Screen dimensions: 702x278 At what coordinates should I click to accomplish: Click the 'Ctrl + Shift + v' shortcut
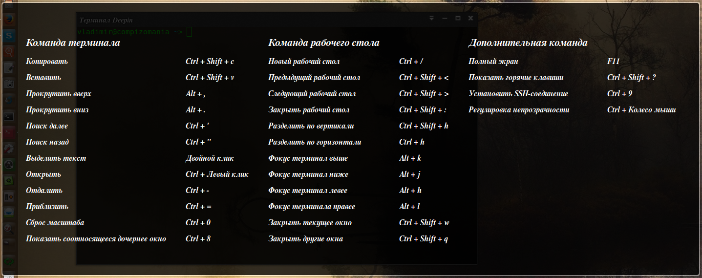(x=210, y=78)
